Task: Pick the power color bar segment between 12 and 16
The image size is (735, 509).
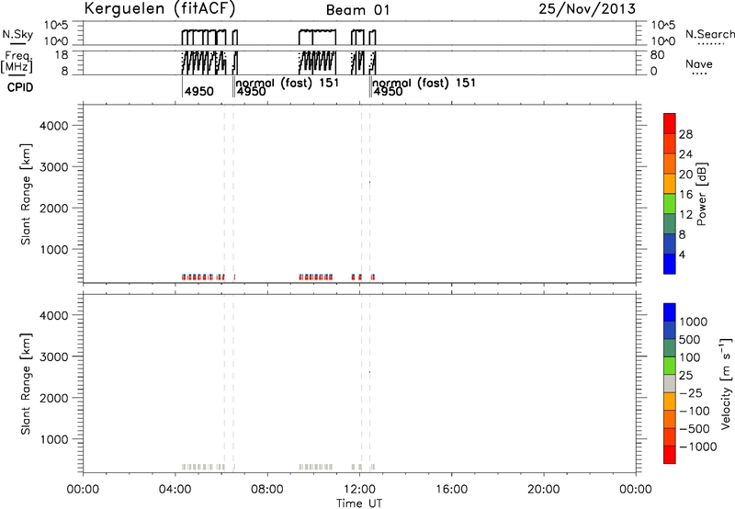Action: pyautogui.click(x=670, y=204)
